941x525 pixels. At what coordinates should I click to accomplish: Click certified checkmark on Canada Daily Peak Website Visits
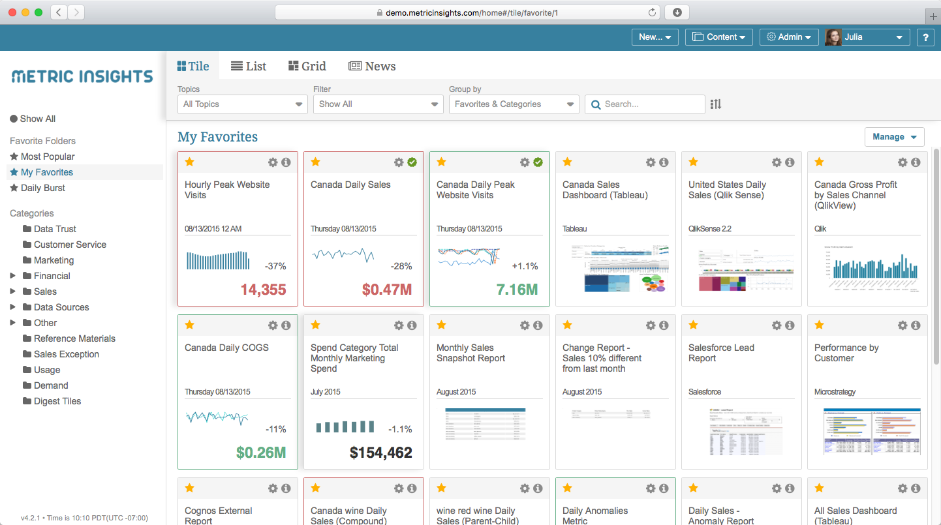coord(538,162)
